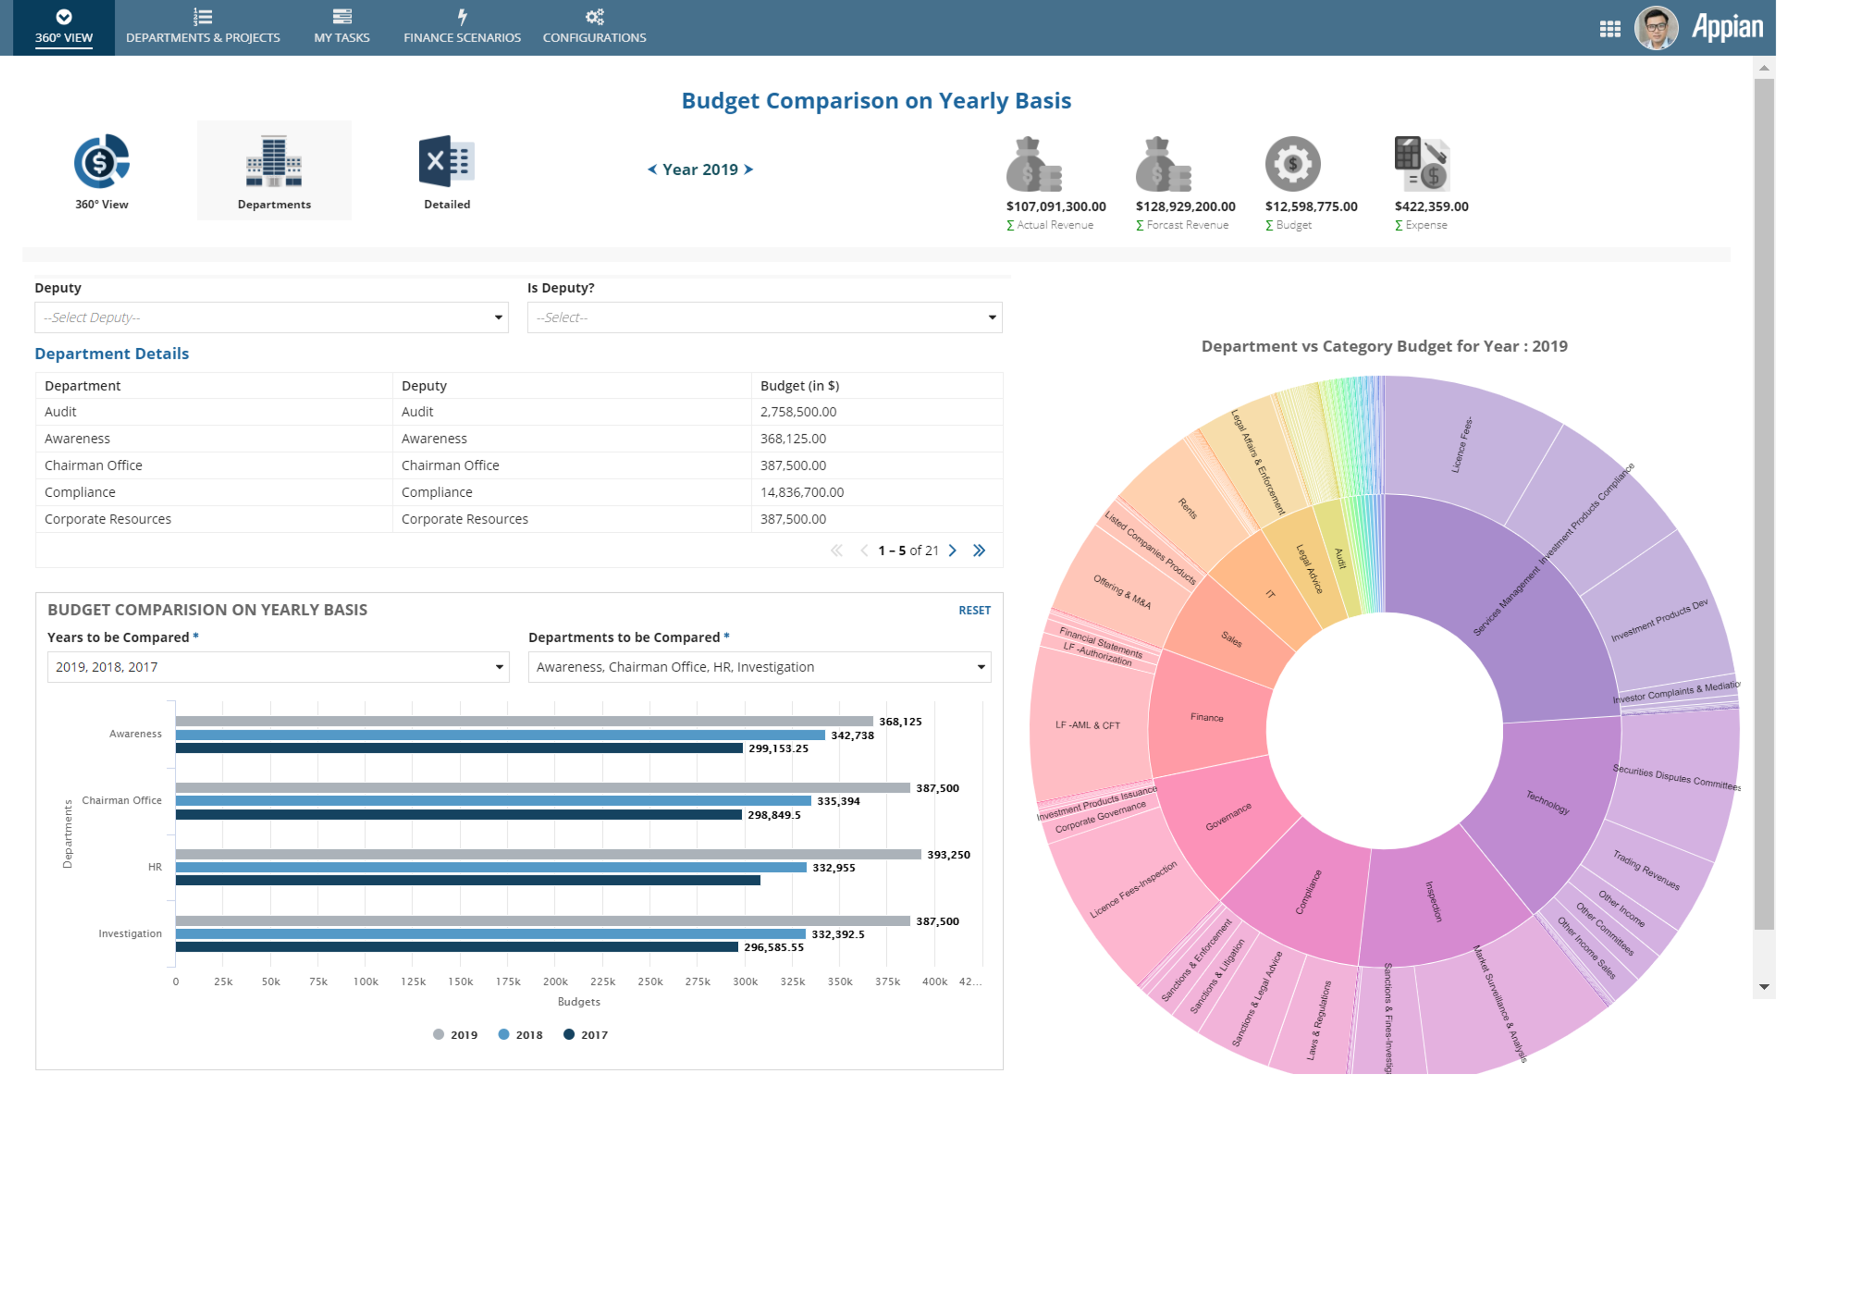
Task: Expand the Select Deputy dropdown
Action: pos(272,318)
